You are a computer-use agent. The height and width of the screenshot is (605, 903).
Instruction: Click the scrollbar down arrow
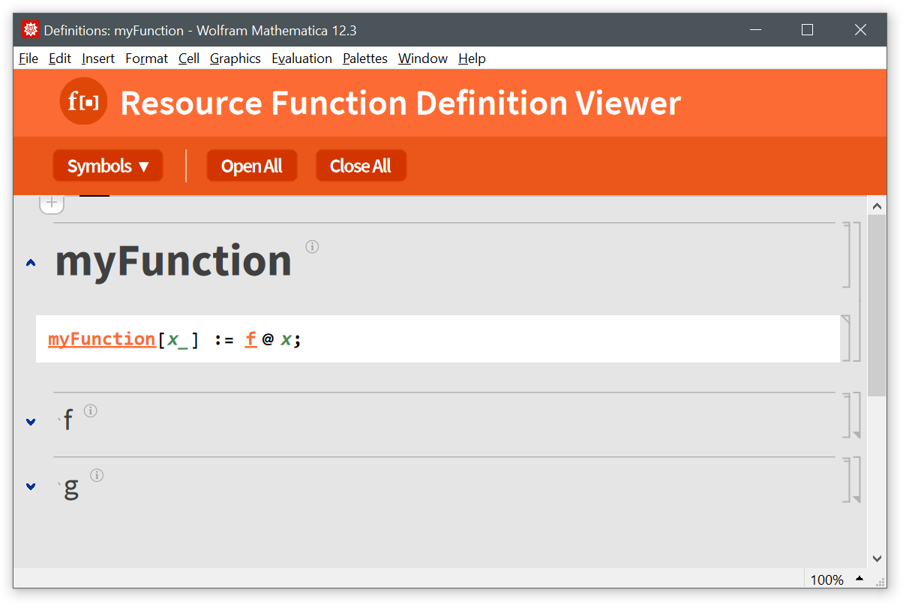[877, 558]
